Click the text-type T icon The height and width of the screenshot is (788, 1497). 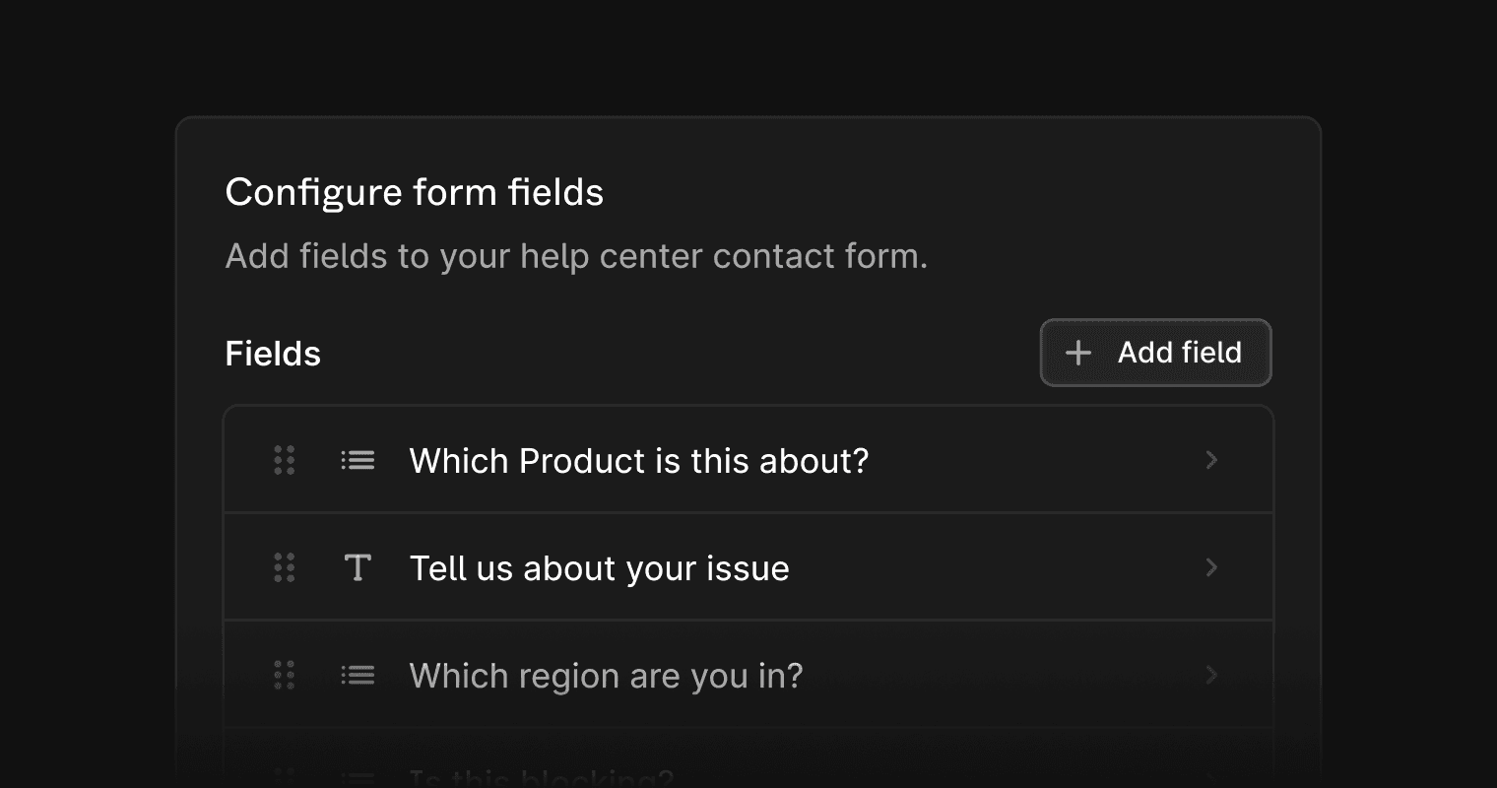point(358,567)
